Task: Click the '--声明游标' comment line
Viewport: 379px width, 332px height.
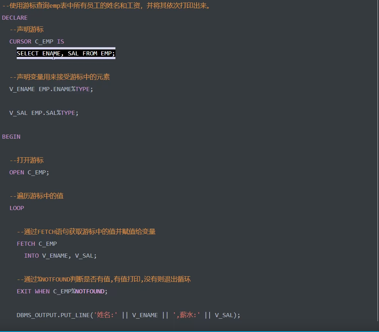Action: point(27,30)
